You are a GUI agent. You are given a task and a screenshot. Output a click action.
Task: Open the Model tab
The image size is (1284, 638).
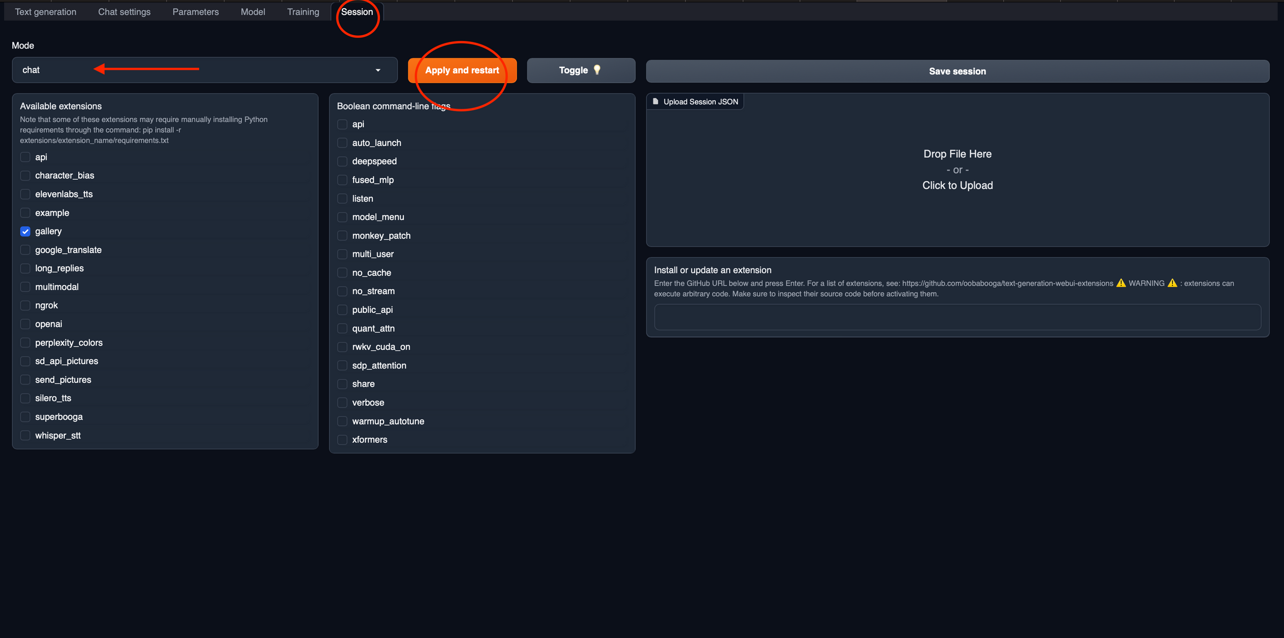[x=253, y=11]
